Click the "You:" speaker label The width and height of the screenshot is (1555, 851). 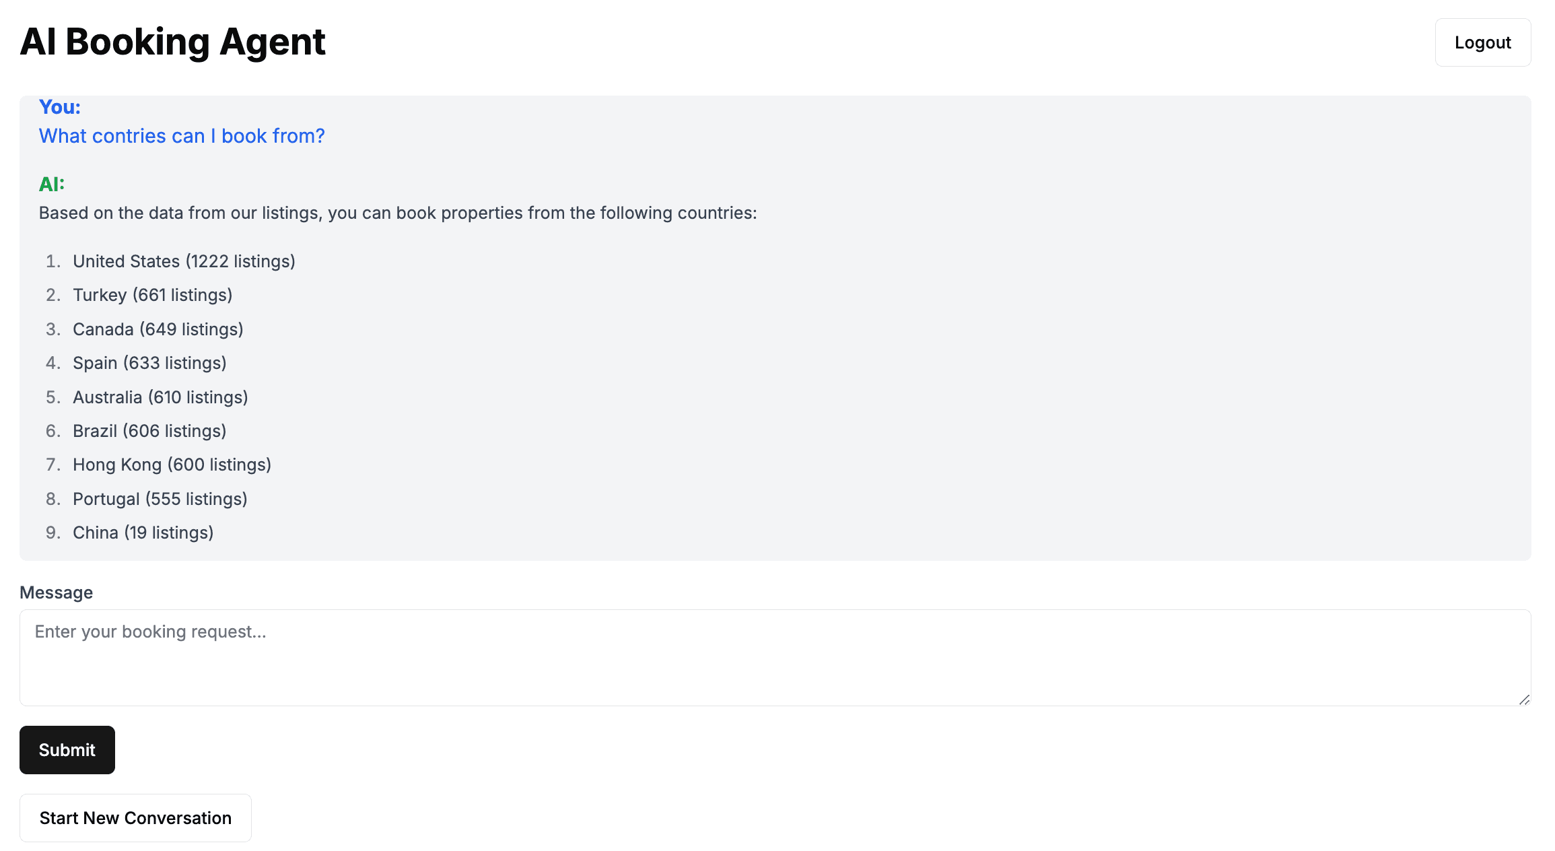[x=60, y=107]
